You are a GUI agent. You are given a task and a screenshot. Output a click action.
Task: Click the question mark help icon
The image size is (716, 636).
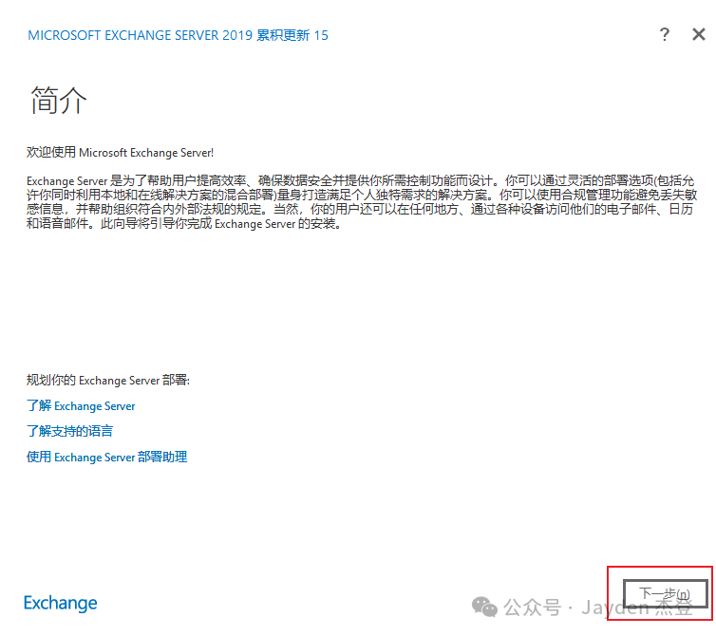[664, 35]
